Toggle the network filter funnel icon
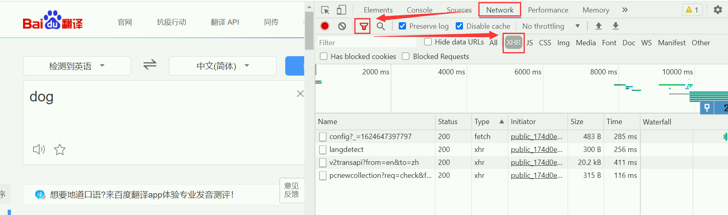The height and width of the screenshot is (215, 728). pos(364,27)
